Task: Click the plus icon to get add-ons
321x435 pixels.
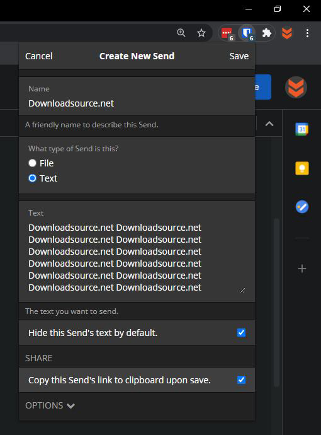Action: pyautogui.click(x=302, y=269)
